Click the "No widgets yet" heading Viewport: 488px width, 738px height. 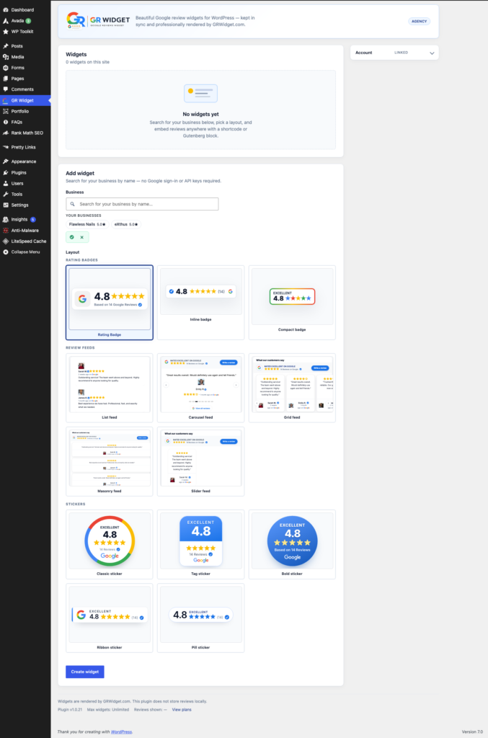click(200, 114)
